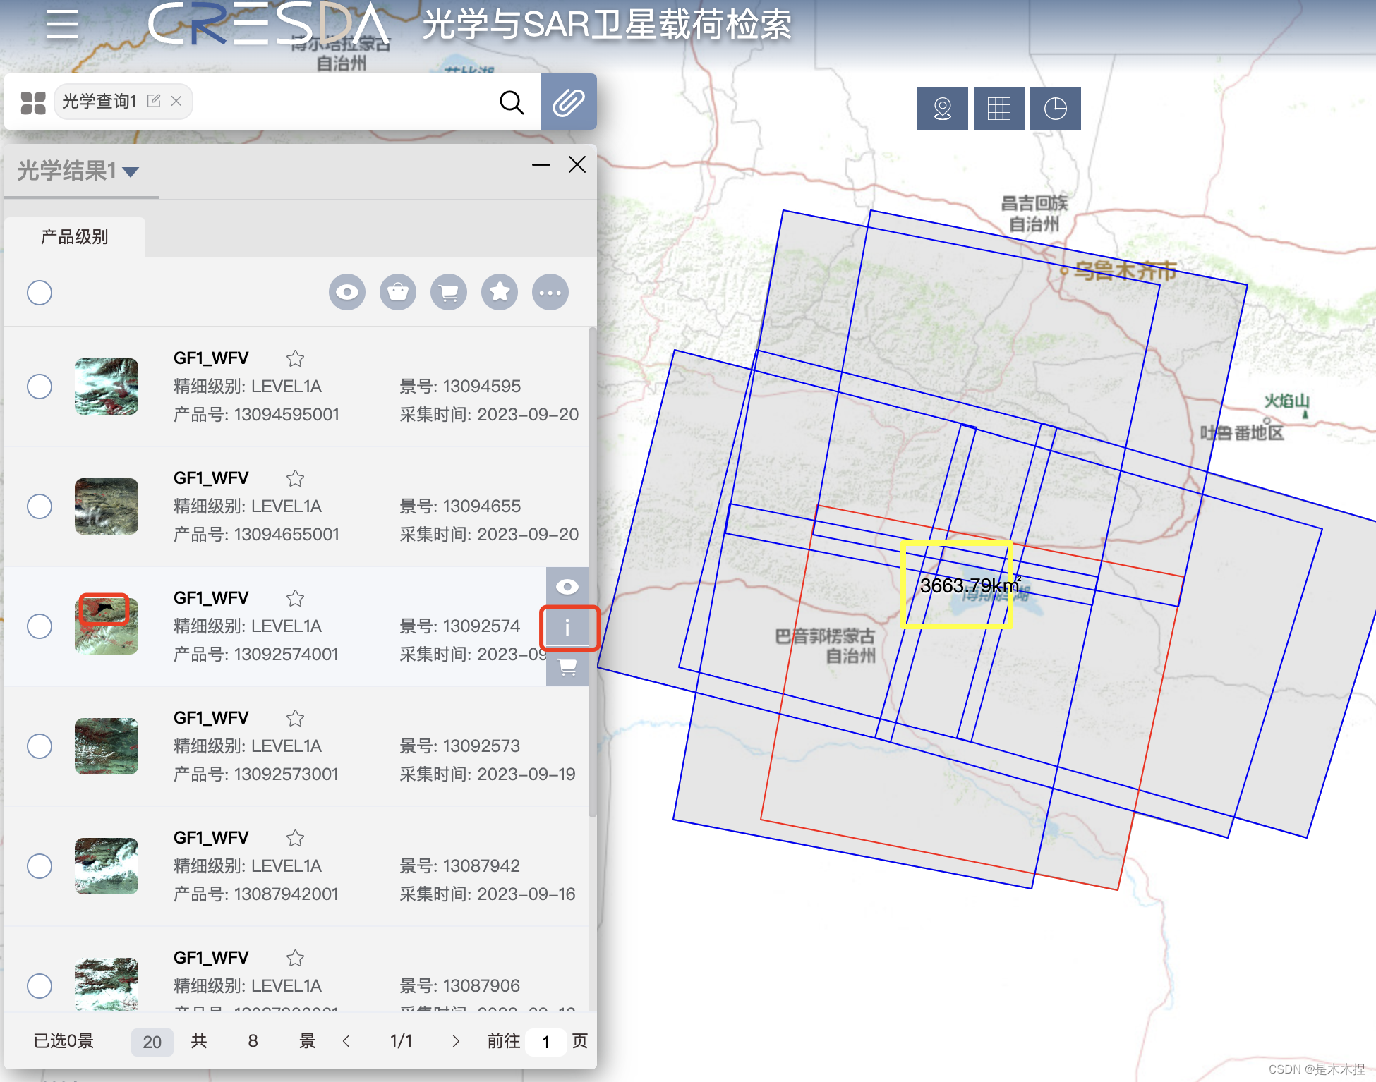Image resolution: width=1376 pixels, height=1082 pixels.
Task: Click the info icon for scene 13092574
Action: point(567,627)
